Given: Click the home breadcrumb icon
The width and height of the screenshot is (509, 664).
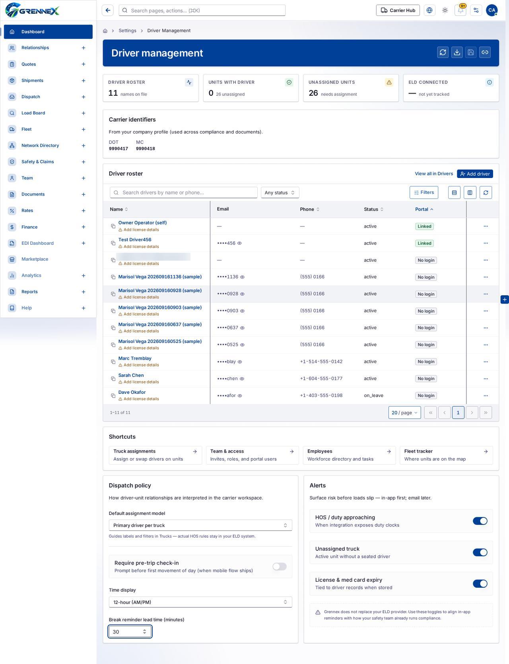Looking at the screenshot, I should [105, 31].
